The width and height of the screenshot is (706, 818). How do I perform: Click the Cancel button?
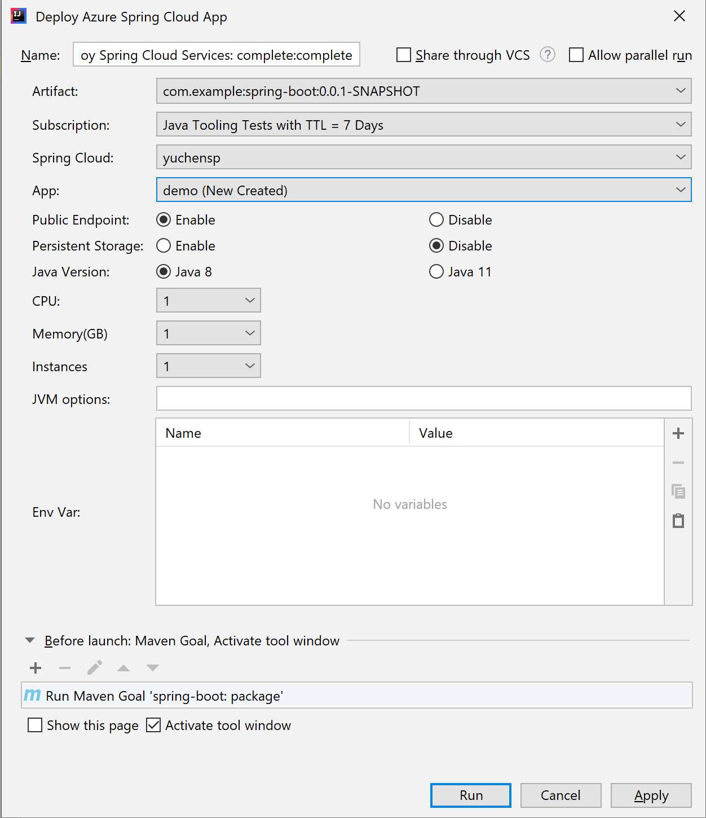click(x=561, y=795)
